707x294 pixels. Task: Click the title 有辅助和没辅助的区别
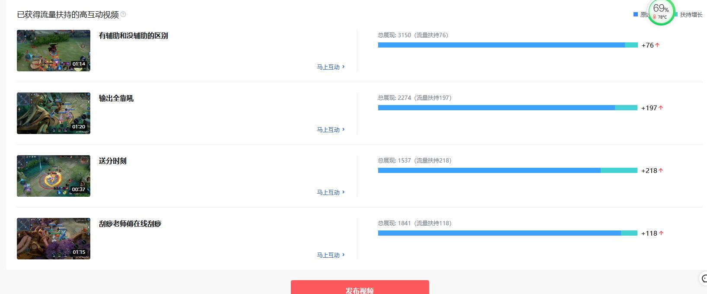pyautogui.click(x=133, y=35)
